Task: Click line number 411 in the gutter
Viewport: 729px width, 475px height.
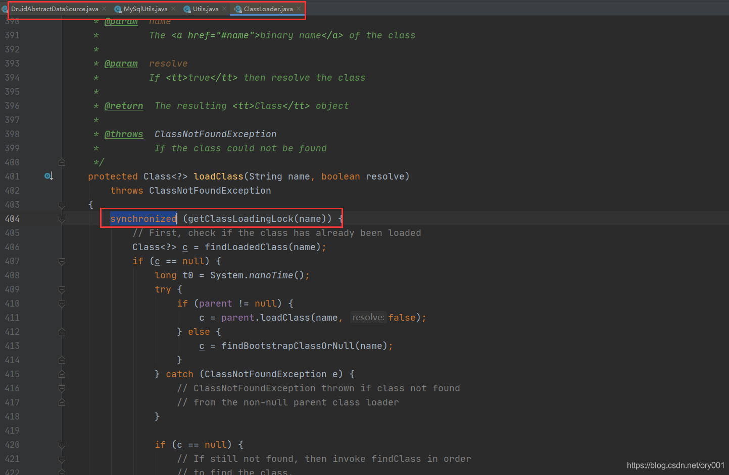Action: pyautogui.click(x=12, y=318)
